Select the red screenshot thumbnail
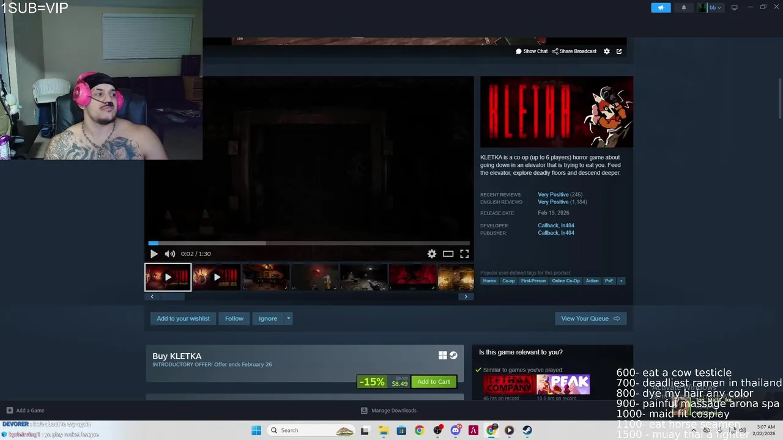Viewport: 783px width, 440px height. 412,277
